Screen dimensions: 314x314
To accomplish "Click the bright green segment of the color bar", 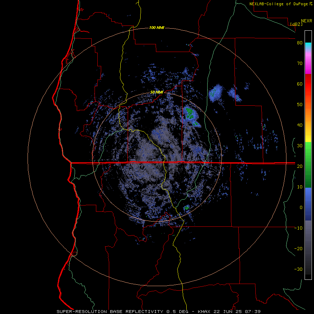I will [308, 149].
